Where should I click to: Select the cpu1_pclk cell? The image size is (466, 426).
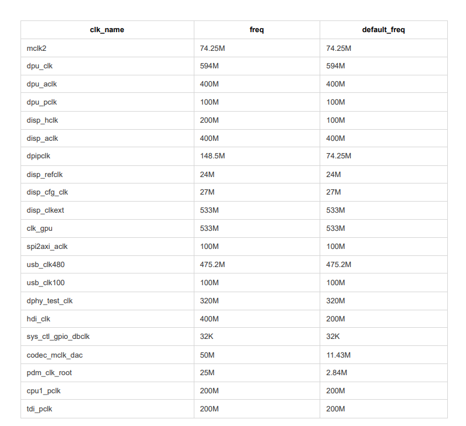(x=44, y=391)
